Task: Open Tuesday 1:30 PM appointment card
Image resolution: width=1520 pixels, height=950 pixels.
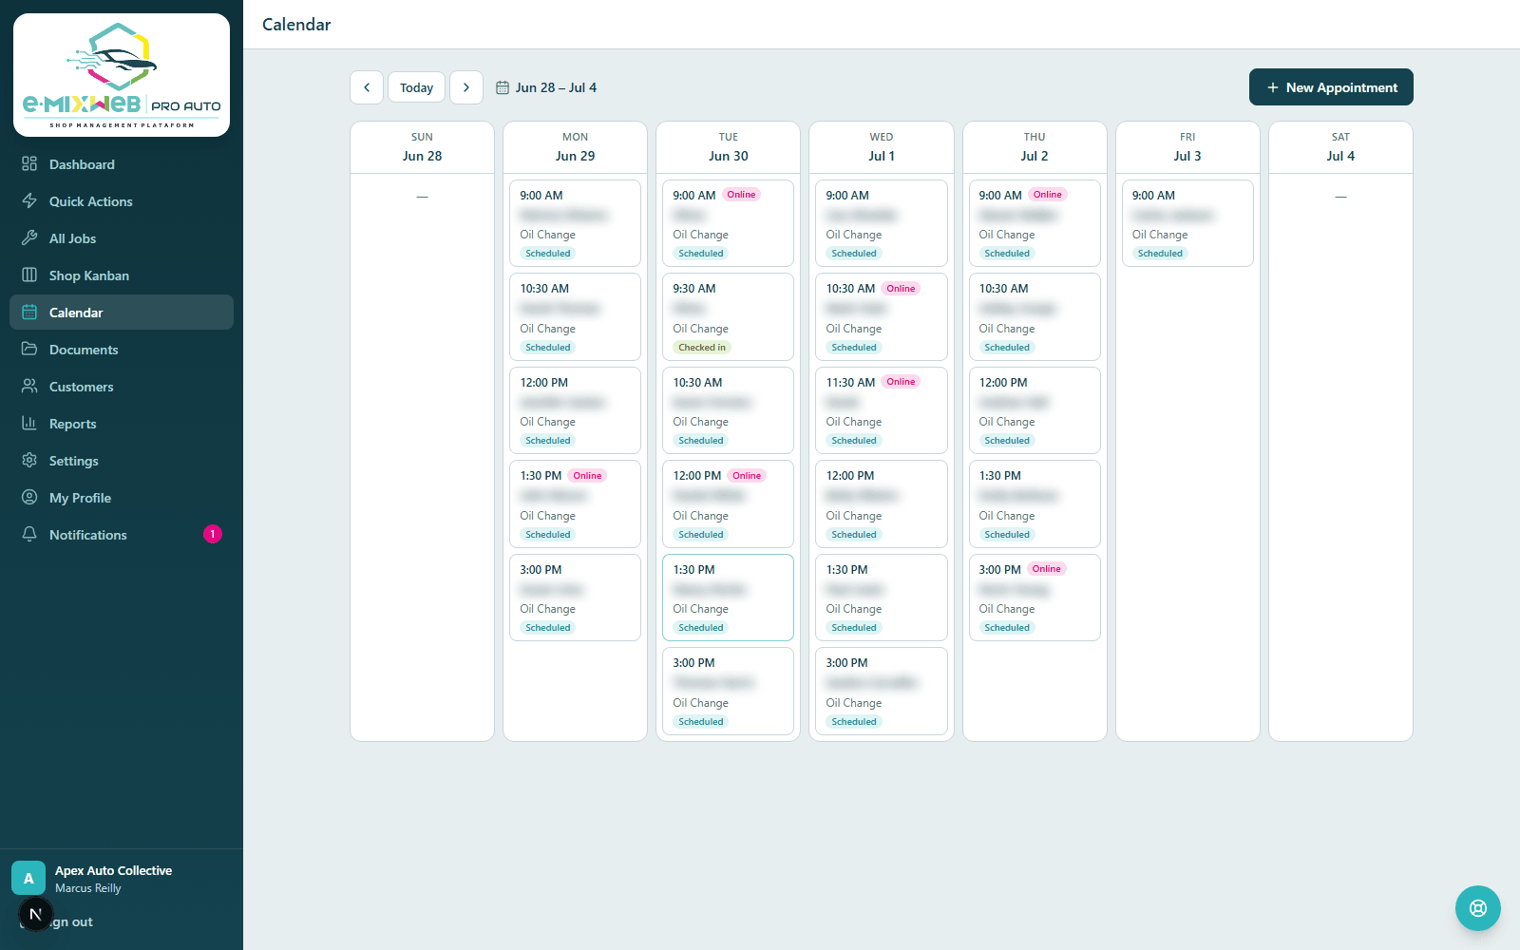Action: point(728,598)
